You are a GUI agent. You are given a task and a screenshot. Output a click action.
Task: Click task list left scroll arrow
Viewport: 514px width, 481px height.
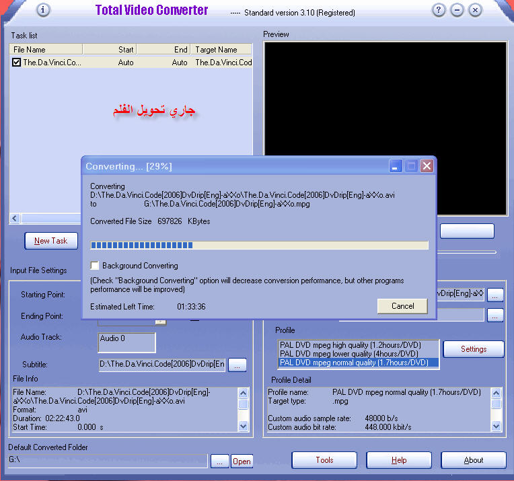tap(15, 219)
